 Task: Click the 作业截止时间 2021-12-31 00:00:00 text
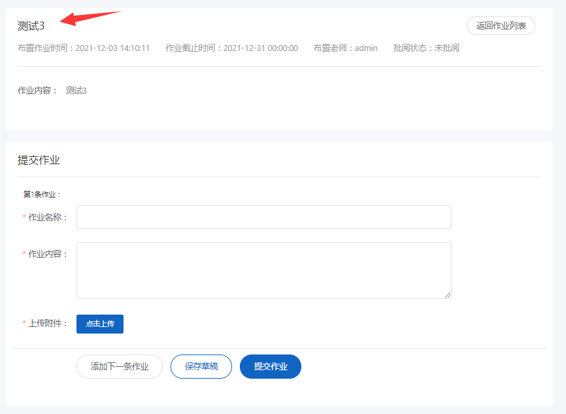tap(232, 48)
